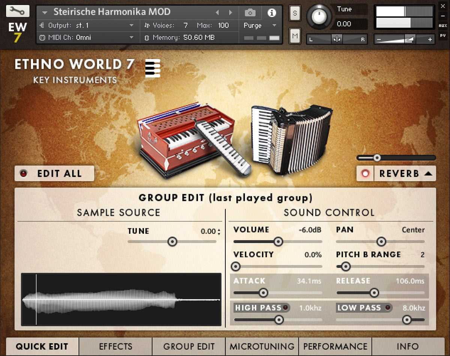Screen dimensions: 450x356
Task: Open the wrench instrument edit icon
Action: tap(18, 11)
